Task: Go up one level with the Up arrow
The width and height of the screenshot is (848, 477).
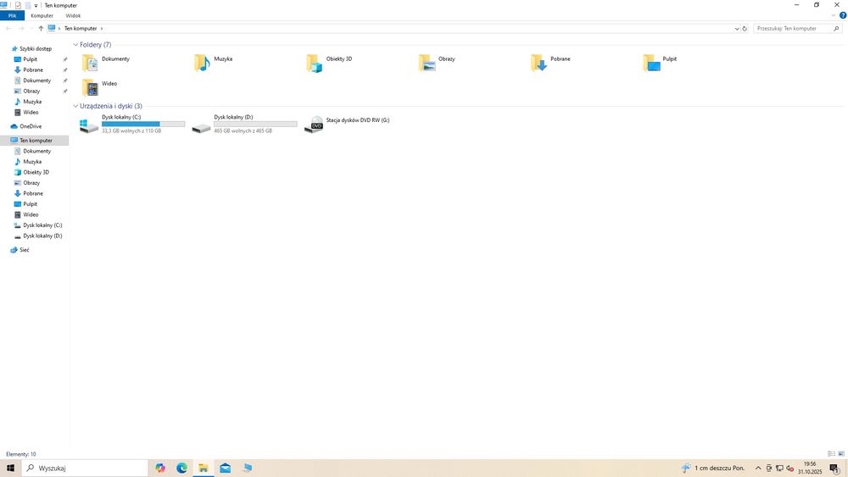Action: click(x=41, y=28)
